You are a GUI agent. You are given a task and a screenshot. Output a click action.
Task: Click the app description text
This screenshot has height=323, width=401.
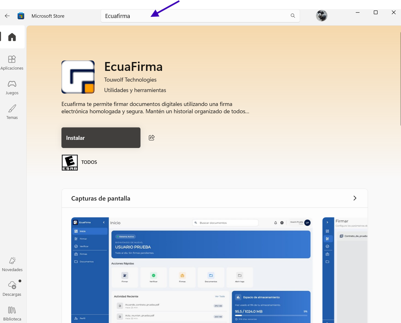coord(155,108)
